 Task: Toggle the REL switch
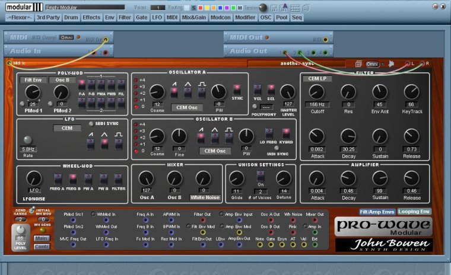pos(271,90)
